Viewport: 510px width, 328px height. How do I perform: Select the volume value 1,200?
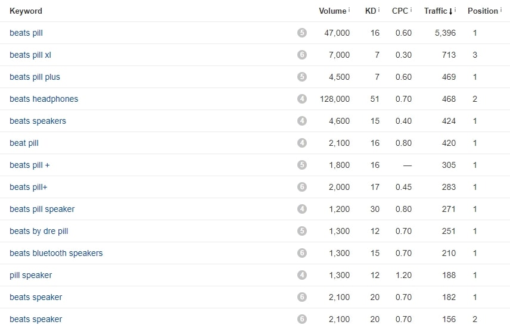coord(339,209)
